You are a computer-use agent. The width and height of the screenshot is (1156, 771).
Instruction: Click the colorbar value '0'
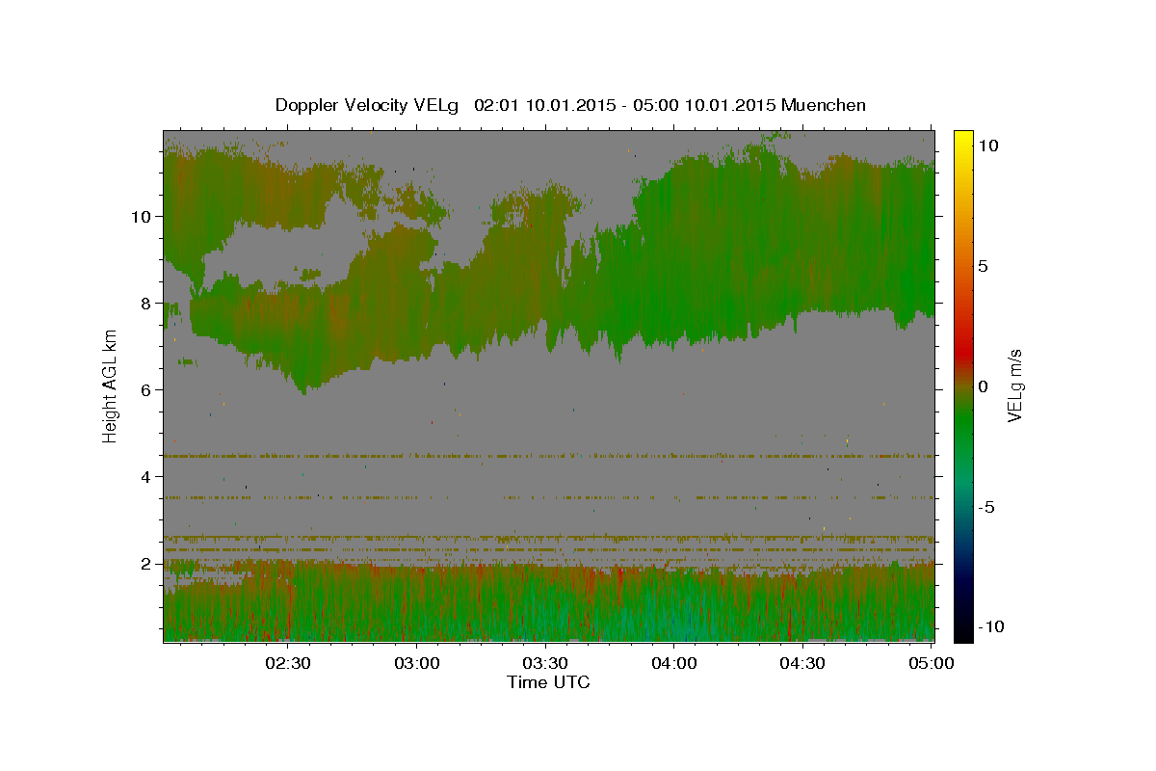pyautogui.click(x=982, y=386)
